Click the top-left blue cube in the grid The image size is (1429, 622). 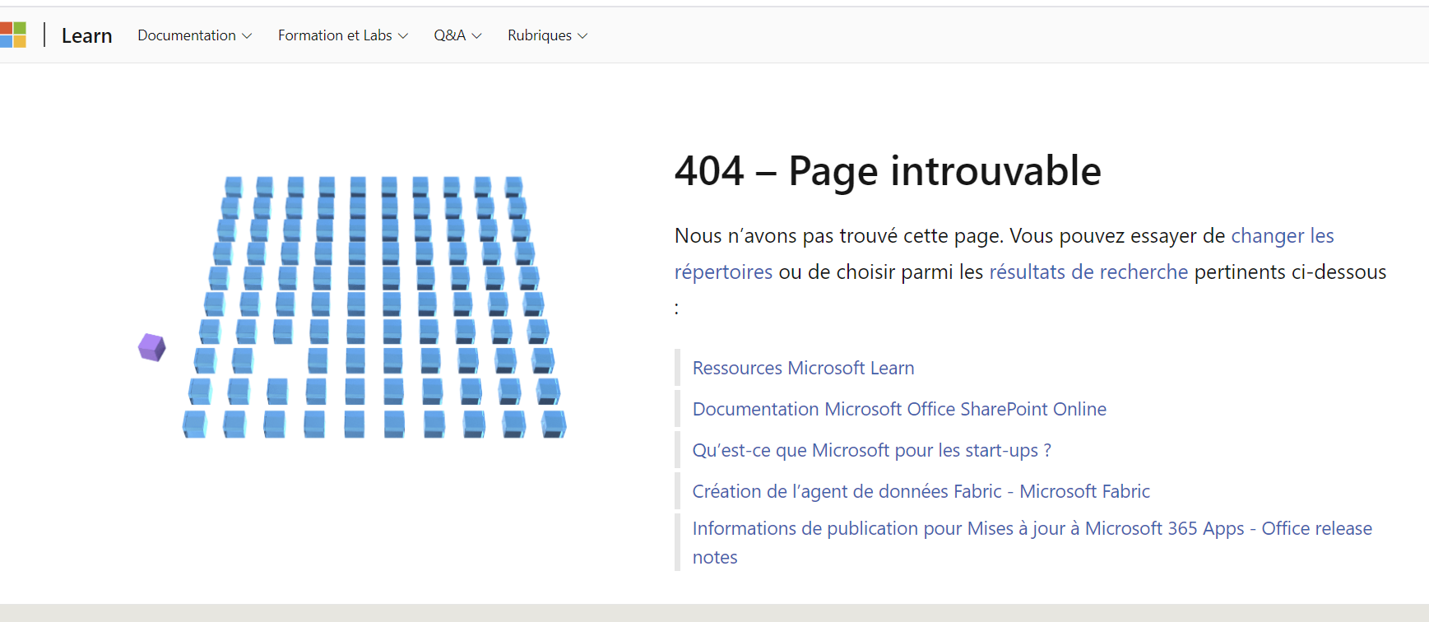[234, 186]
